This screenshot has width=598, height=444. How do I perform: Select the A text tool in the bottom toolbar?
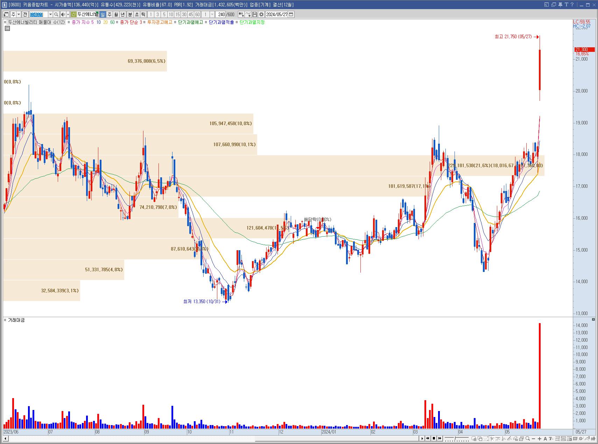coord(545,438)
